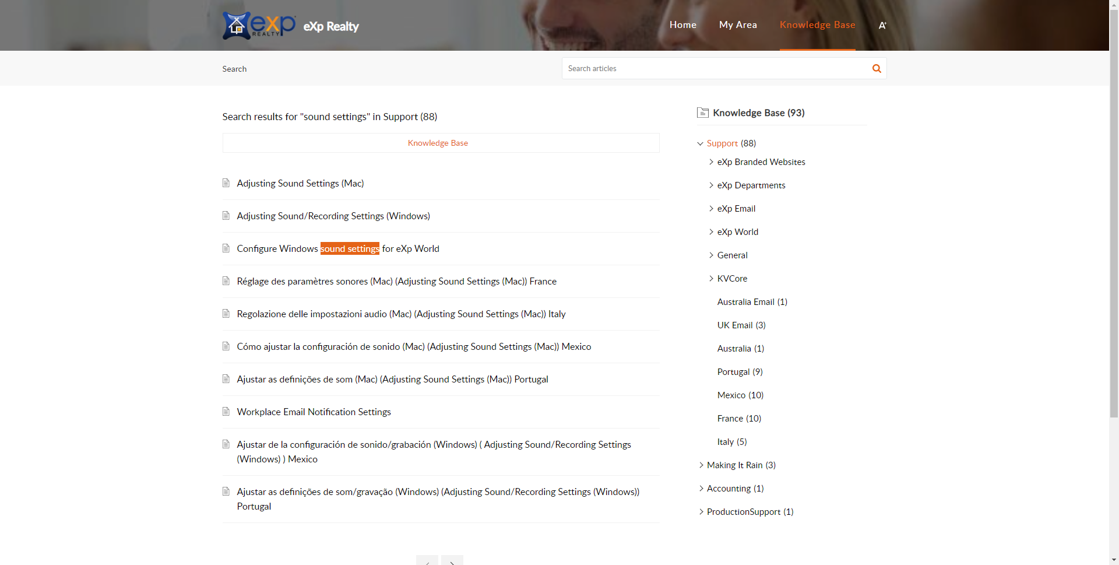Expand the eXp Email chevron
Image resolution: width=1119 pixels, height=565 pixels.
point(711,209)
